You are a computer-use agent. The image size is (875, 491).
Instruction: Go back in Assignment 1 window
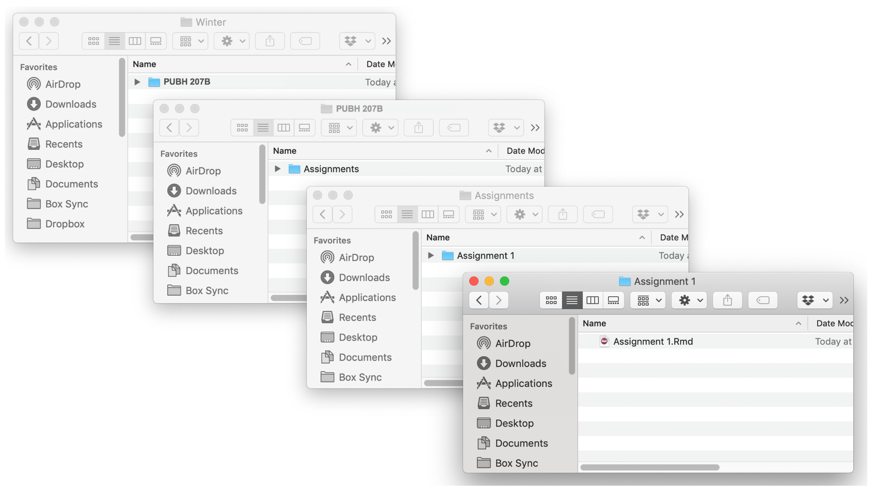pos(479,300)
